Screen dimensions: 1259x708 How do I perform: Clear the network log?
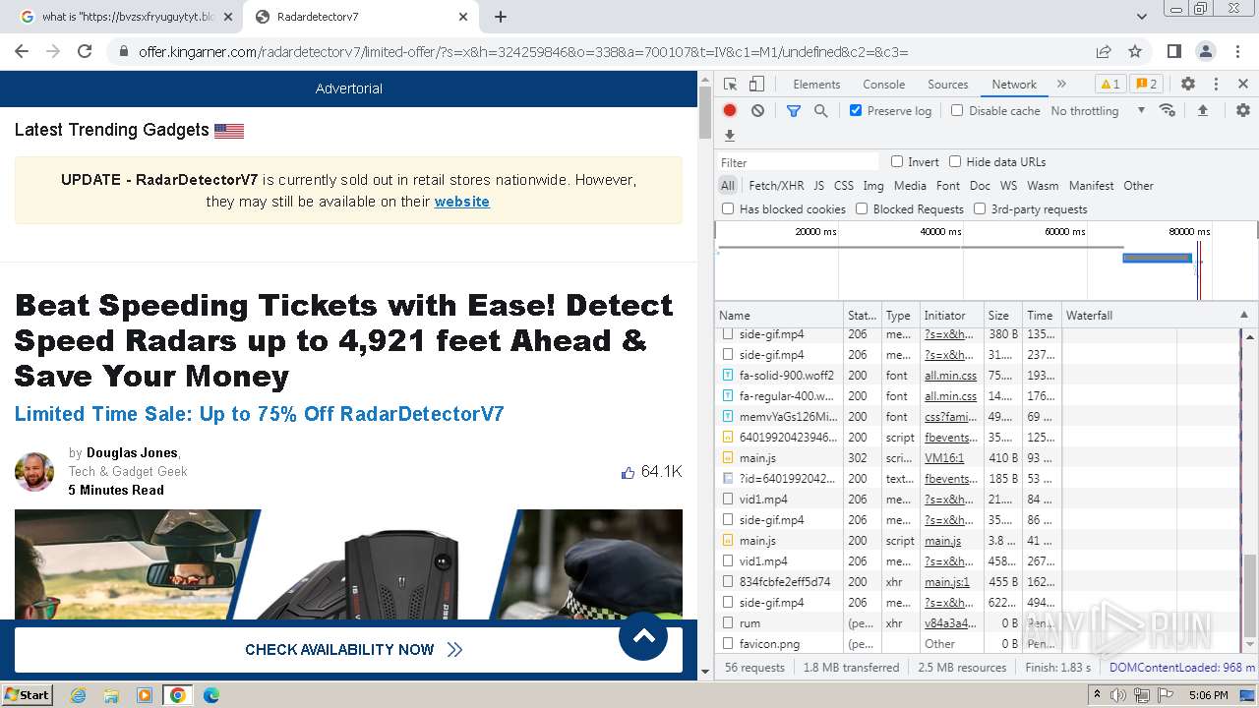(x=757, y=111)
